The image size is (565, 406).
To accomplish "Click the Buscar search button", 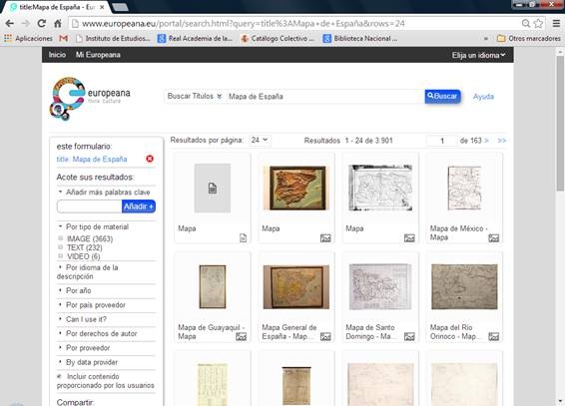I will coord(442,96).
